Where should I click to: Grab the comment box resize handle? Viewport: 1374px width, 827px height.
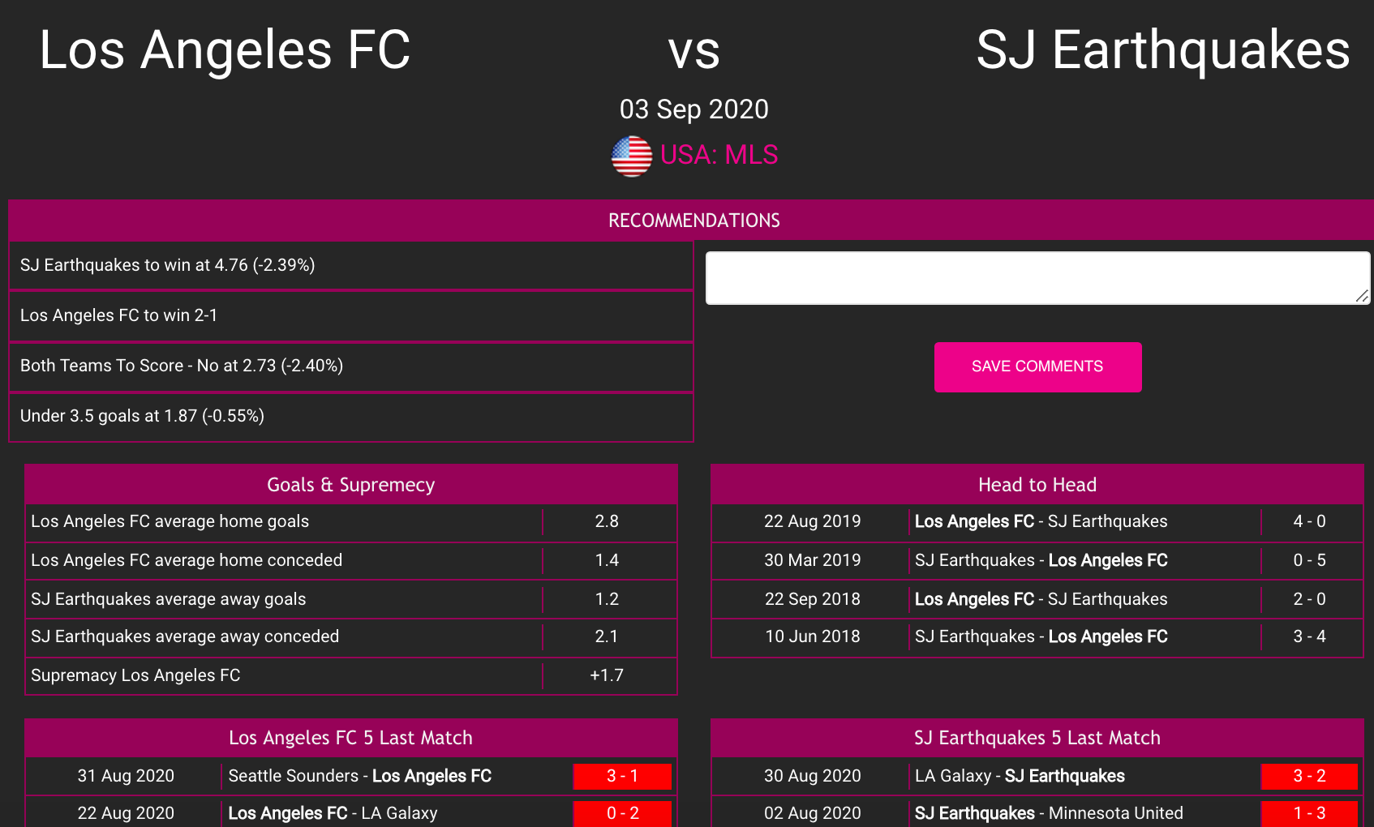(x=1362, y=297)
